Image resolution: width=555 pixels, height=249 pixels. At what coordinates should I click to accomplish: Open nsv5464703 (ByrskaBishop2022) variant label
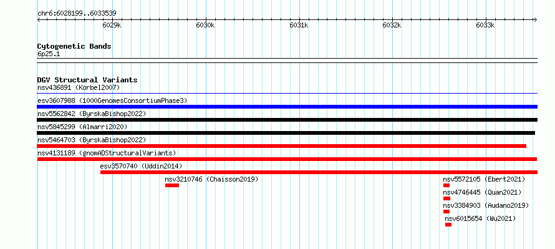[92, 140]
